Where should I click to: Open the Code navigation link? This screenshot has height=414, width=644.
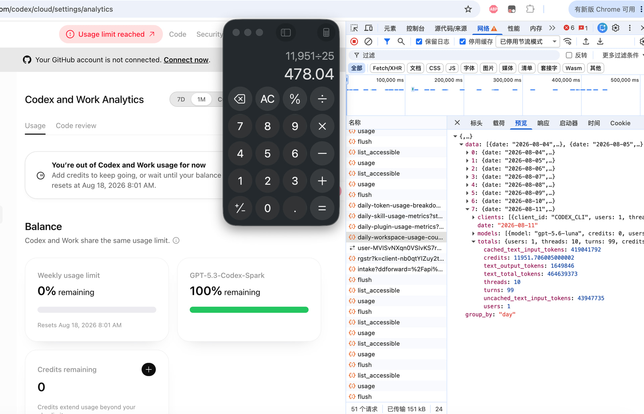[x=177, y=34]
